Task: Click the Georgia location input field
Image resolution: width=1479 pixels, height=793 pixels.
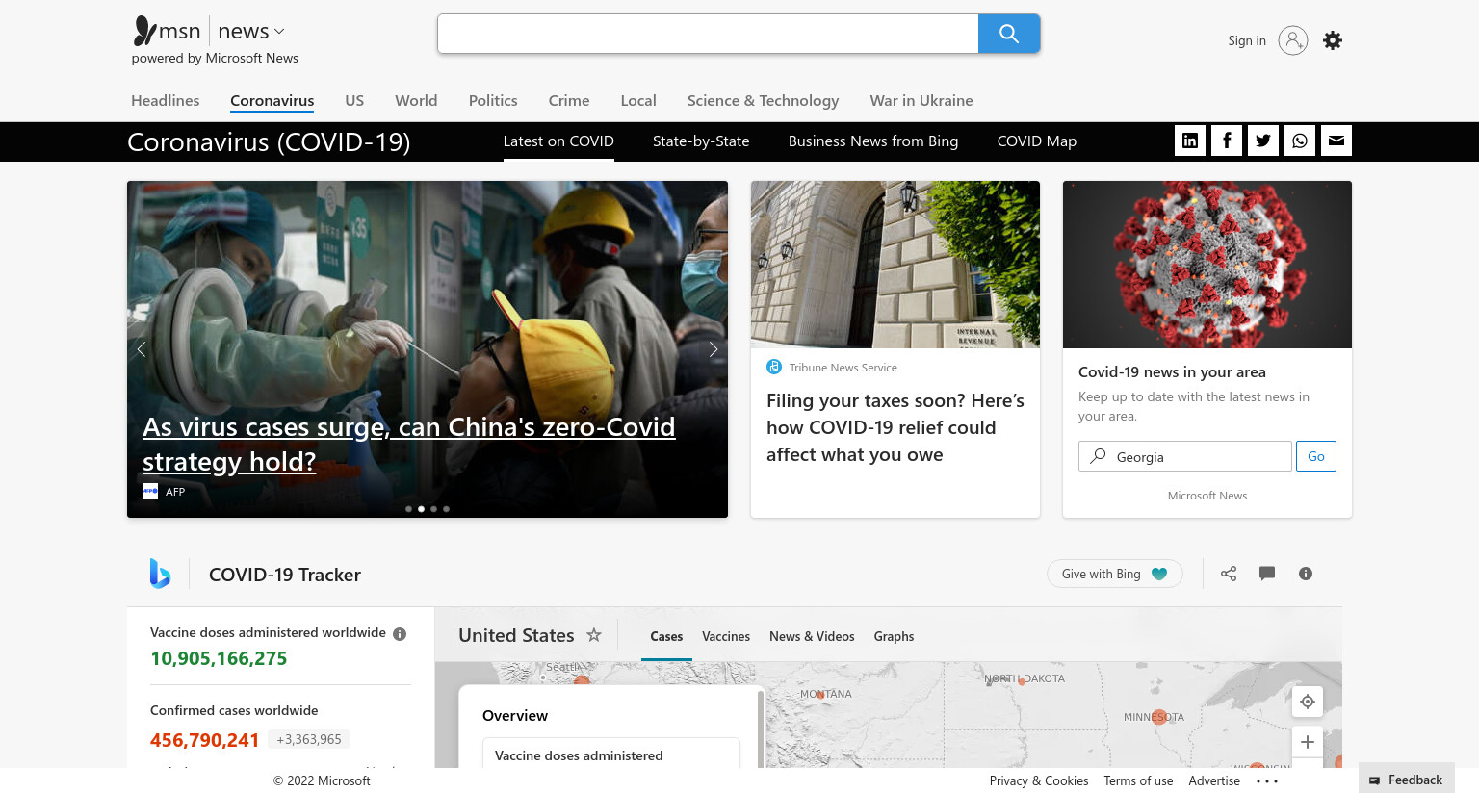Action: [x=1185, y=456]
